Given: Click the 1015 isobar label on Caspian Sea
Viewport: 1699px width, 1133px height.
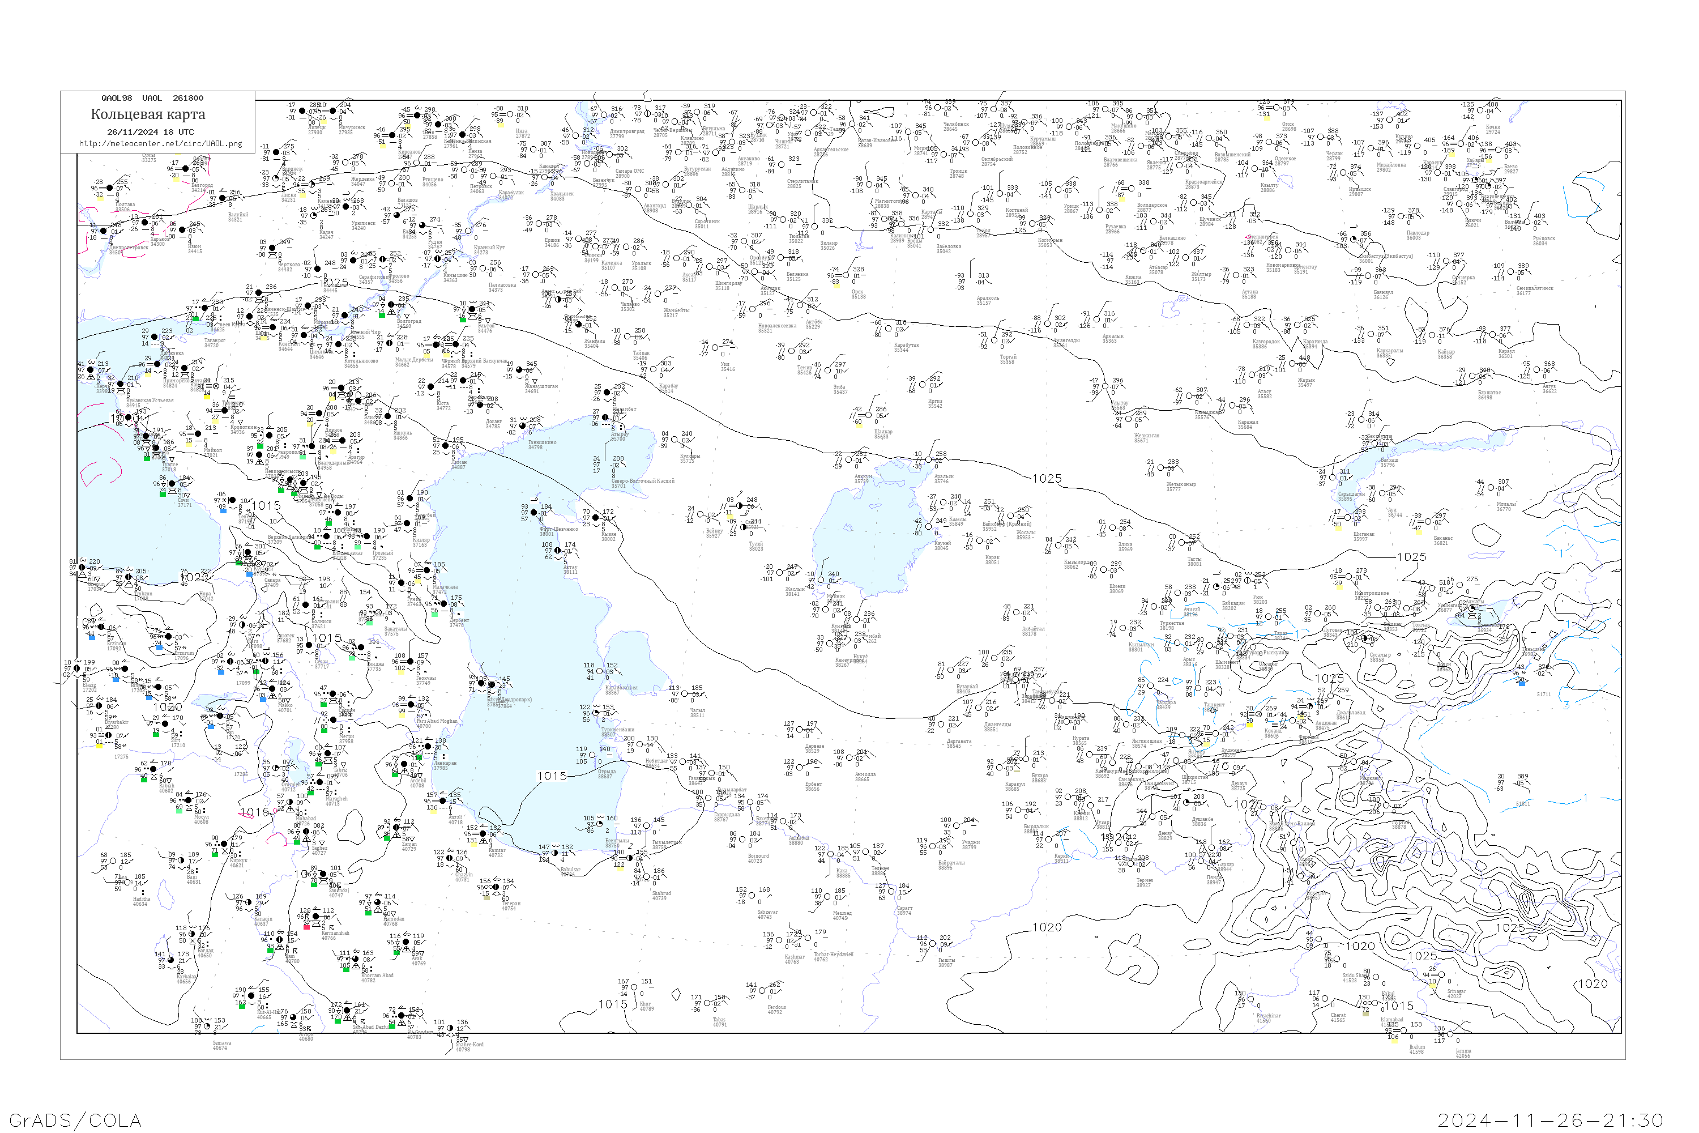Looking at the screenshot, I should pos(552,776).
